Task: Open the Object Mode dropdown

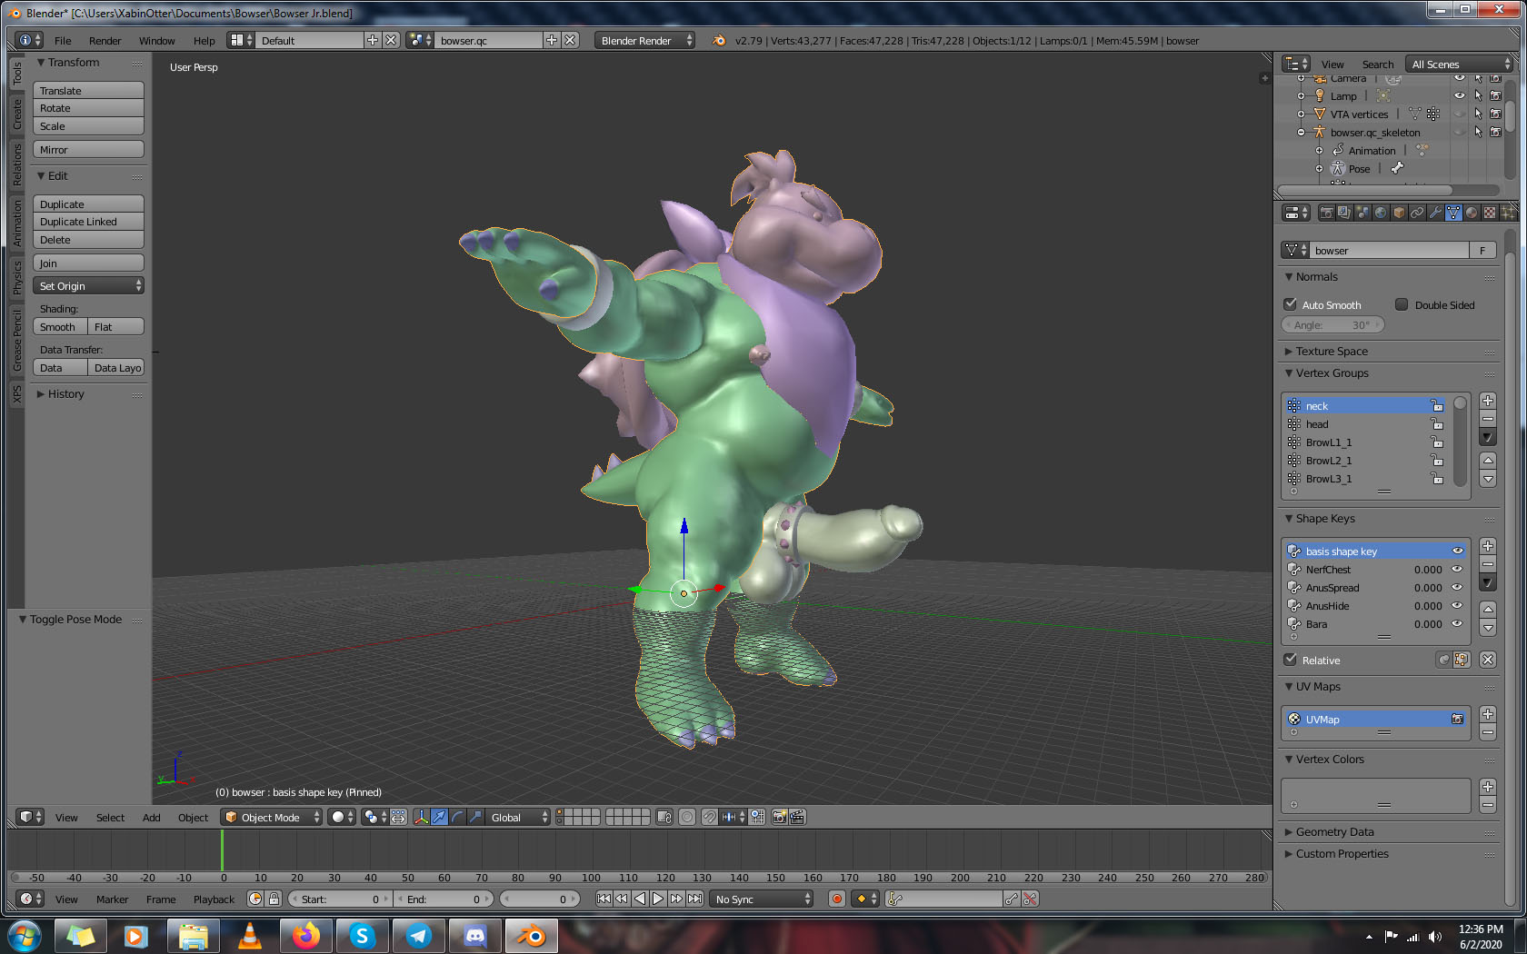Action: click(273, 817)
